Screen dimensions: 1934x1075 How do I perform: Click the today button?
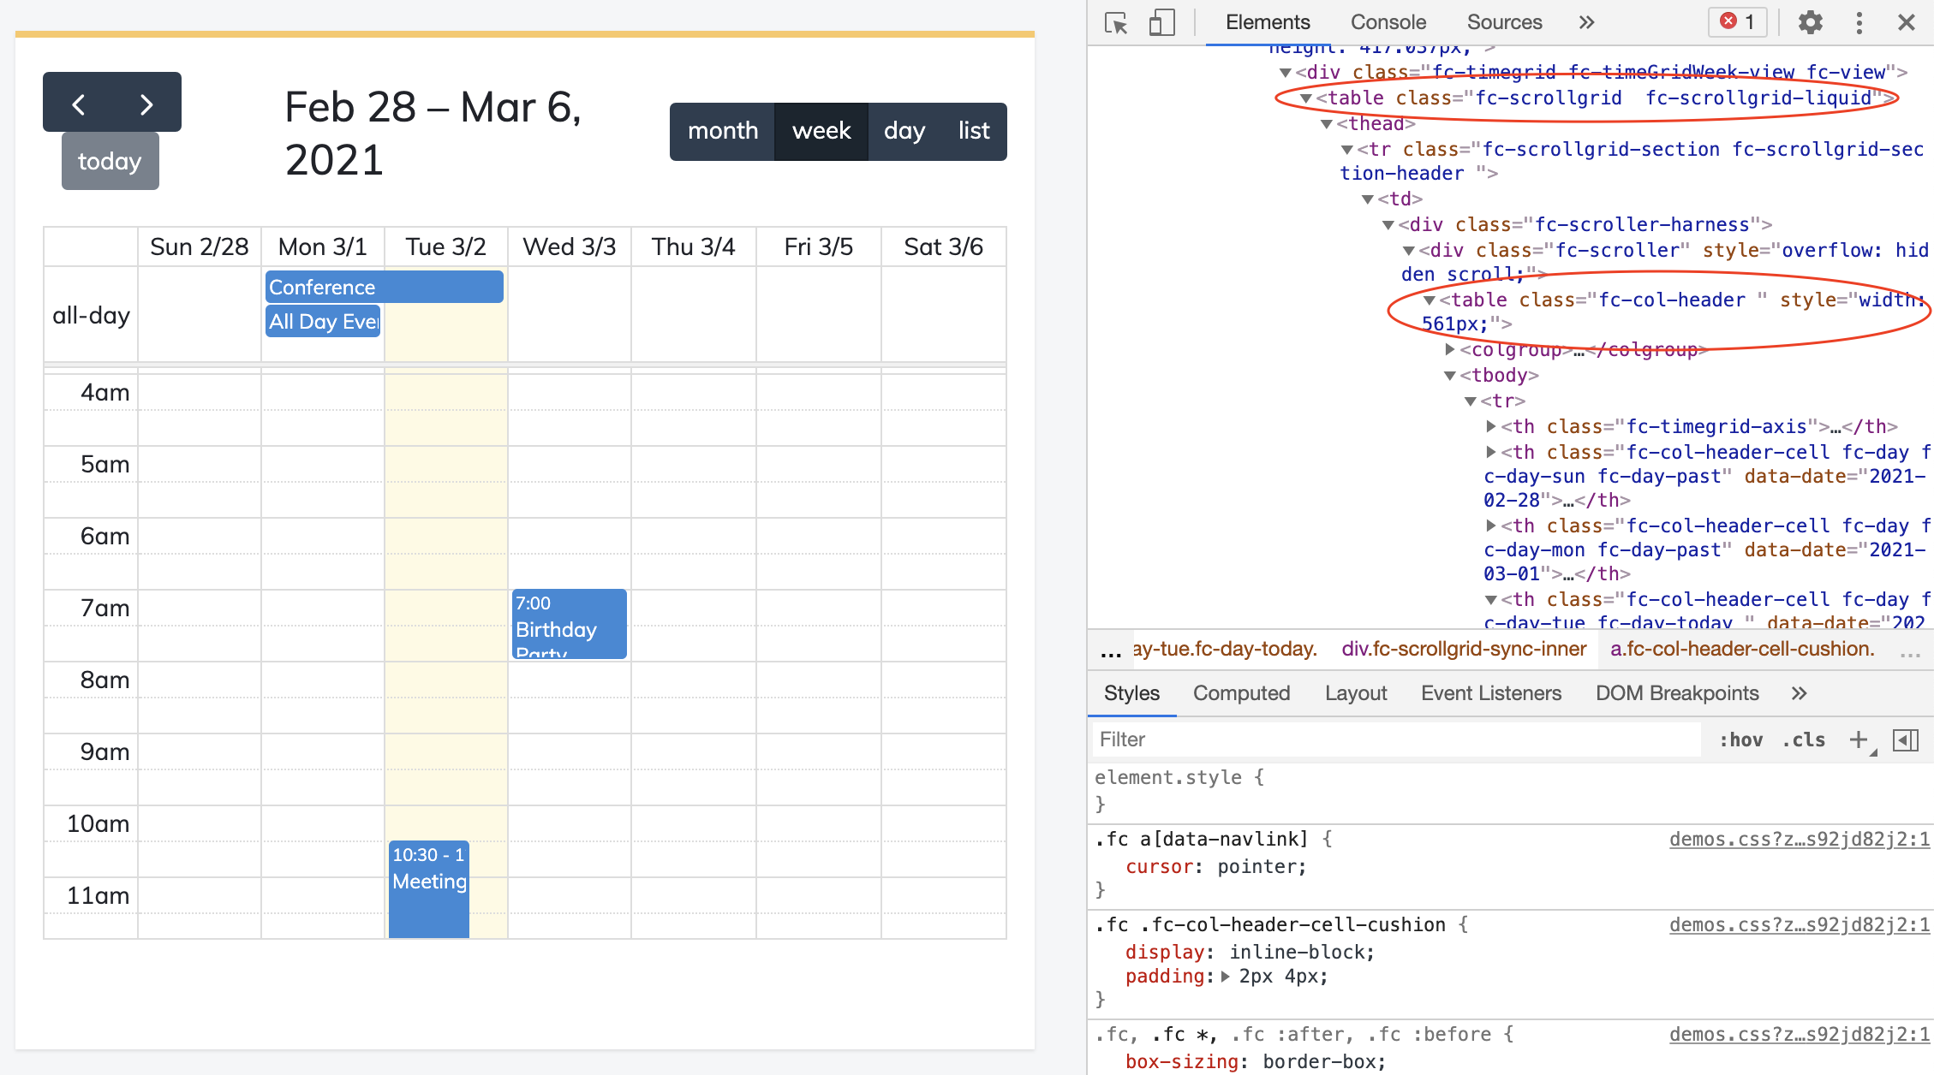pyautogui.click(x=110, y=161)
